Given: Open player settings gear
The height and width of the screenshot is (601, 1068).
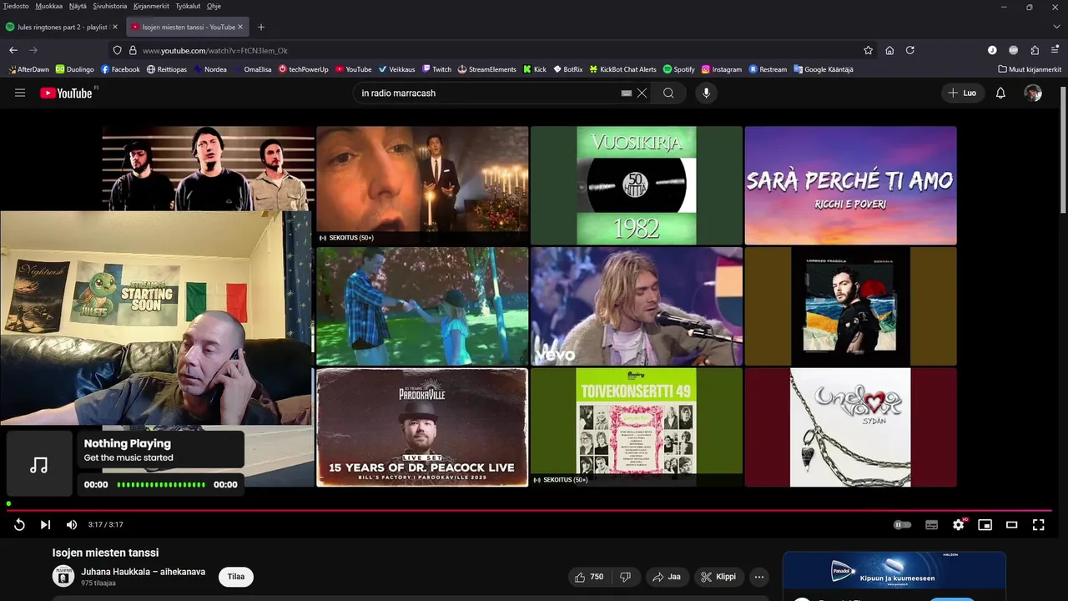Looking at the screenshot, I should pyautogui.click(x=959, y=525).
